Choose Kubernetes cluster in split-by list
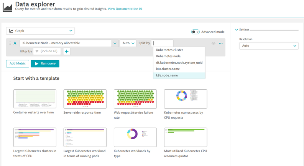304x166 pixels. point(169,50)
